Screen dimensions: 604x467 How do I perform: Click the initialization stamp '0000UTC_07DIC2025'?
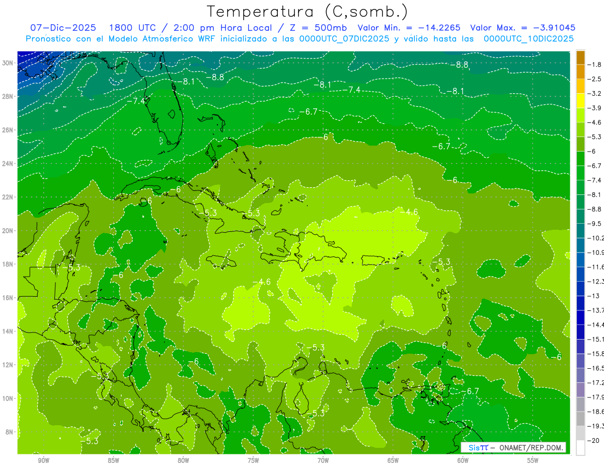pos(344,39)
